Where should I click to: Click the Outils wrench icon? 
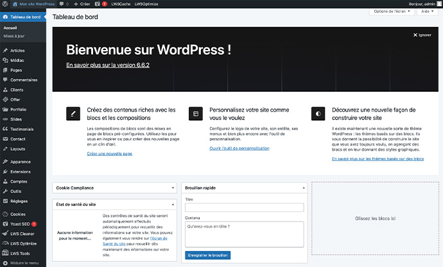point(5,191)
